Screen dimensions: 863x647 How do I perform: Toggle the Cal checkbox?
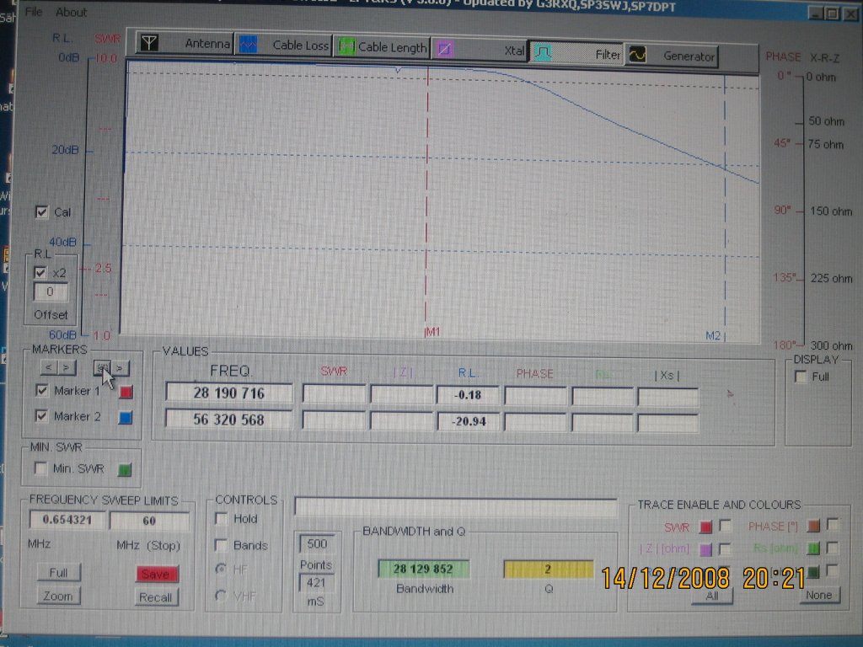click(x=42, y=212)
